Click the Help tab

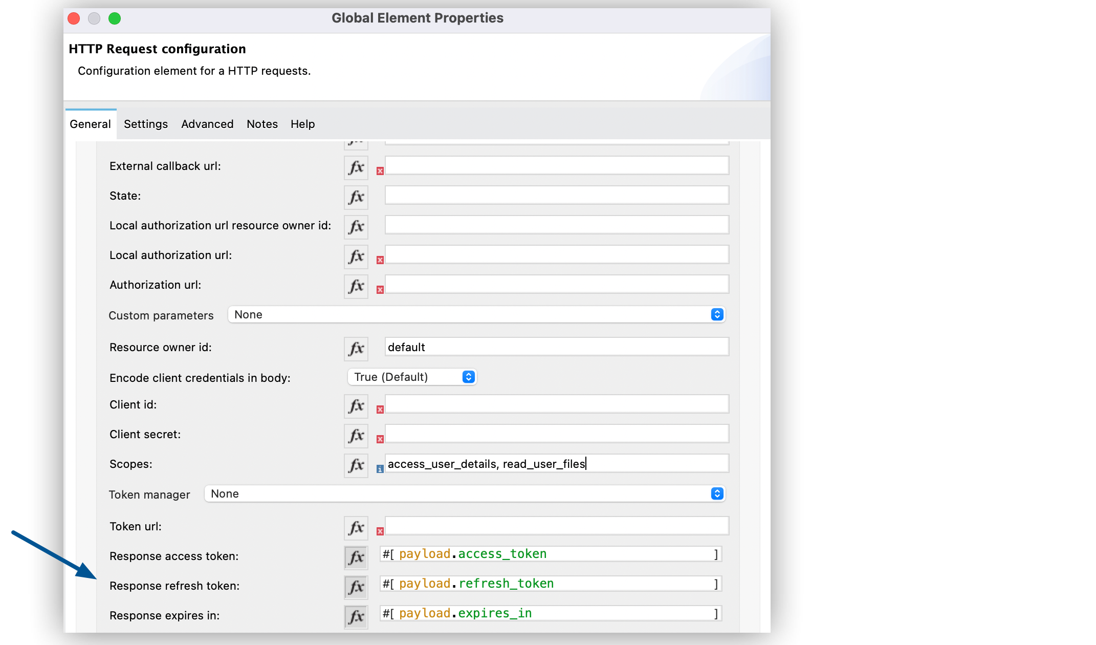pyautogui.click(x=302, y=124)
